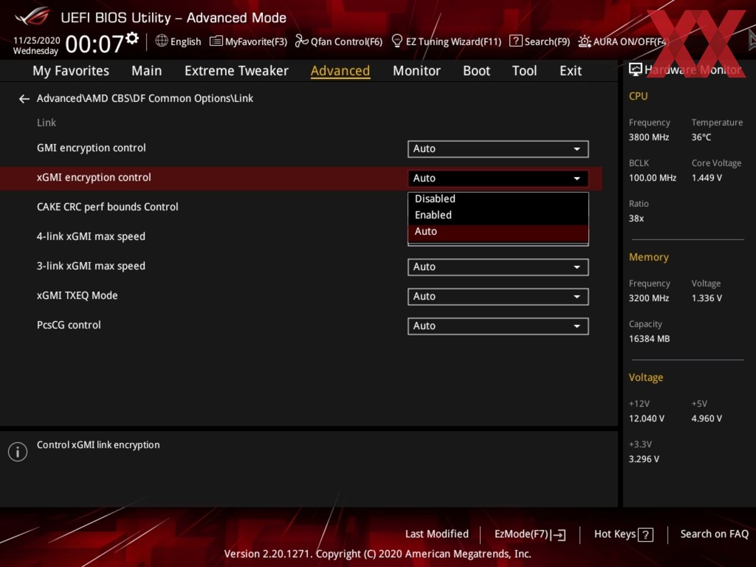Click the ROG logo icon
Screen dimensions: 756x567
[x=32, y=17]
